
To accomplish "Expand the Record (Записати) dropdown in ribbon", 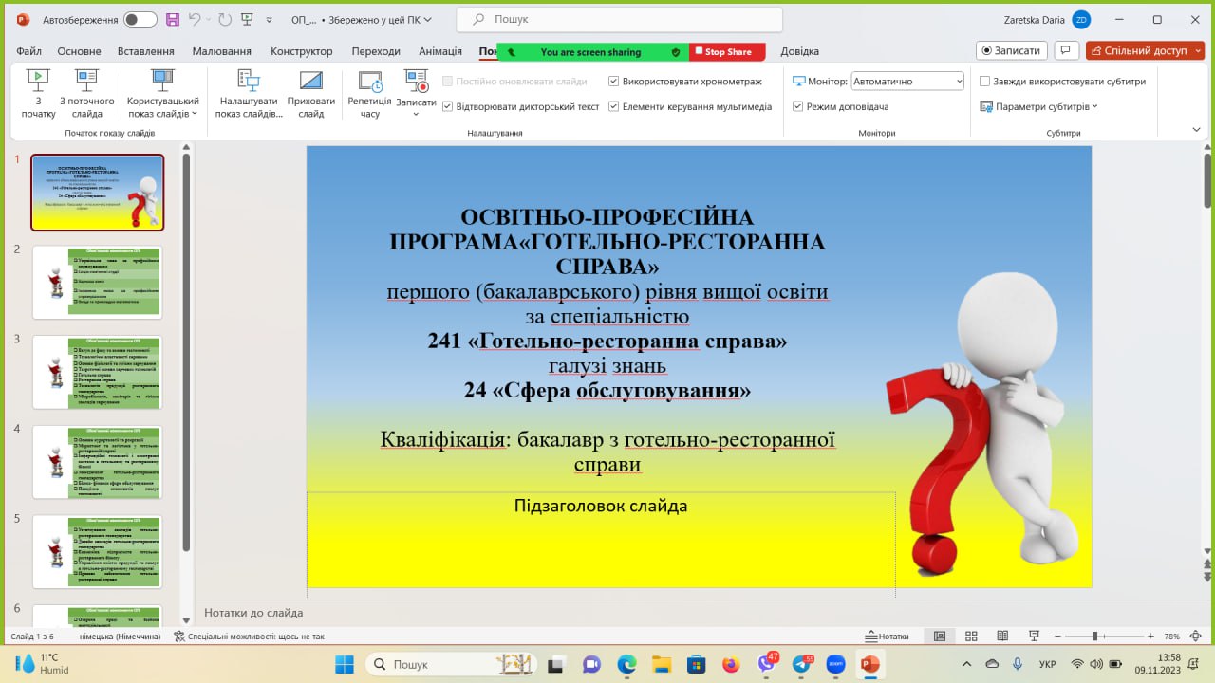I will pyautogui.click(x=416, y=114).
